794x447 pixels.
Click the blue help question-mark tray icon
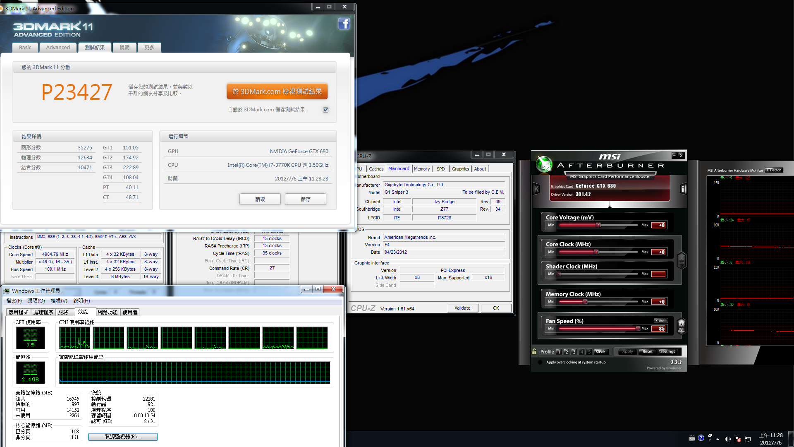click(701, 438)
